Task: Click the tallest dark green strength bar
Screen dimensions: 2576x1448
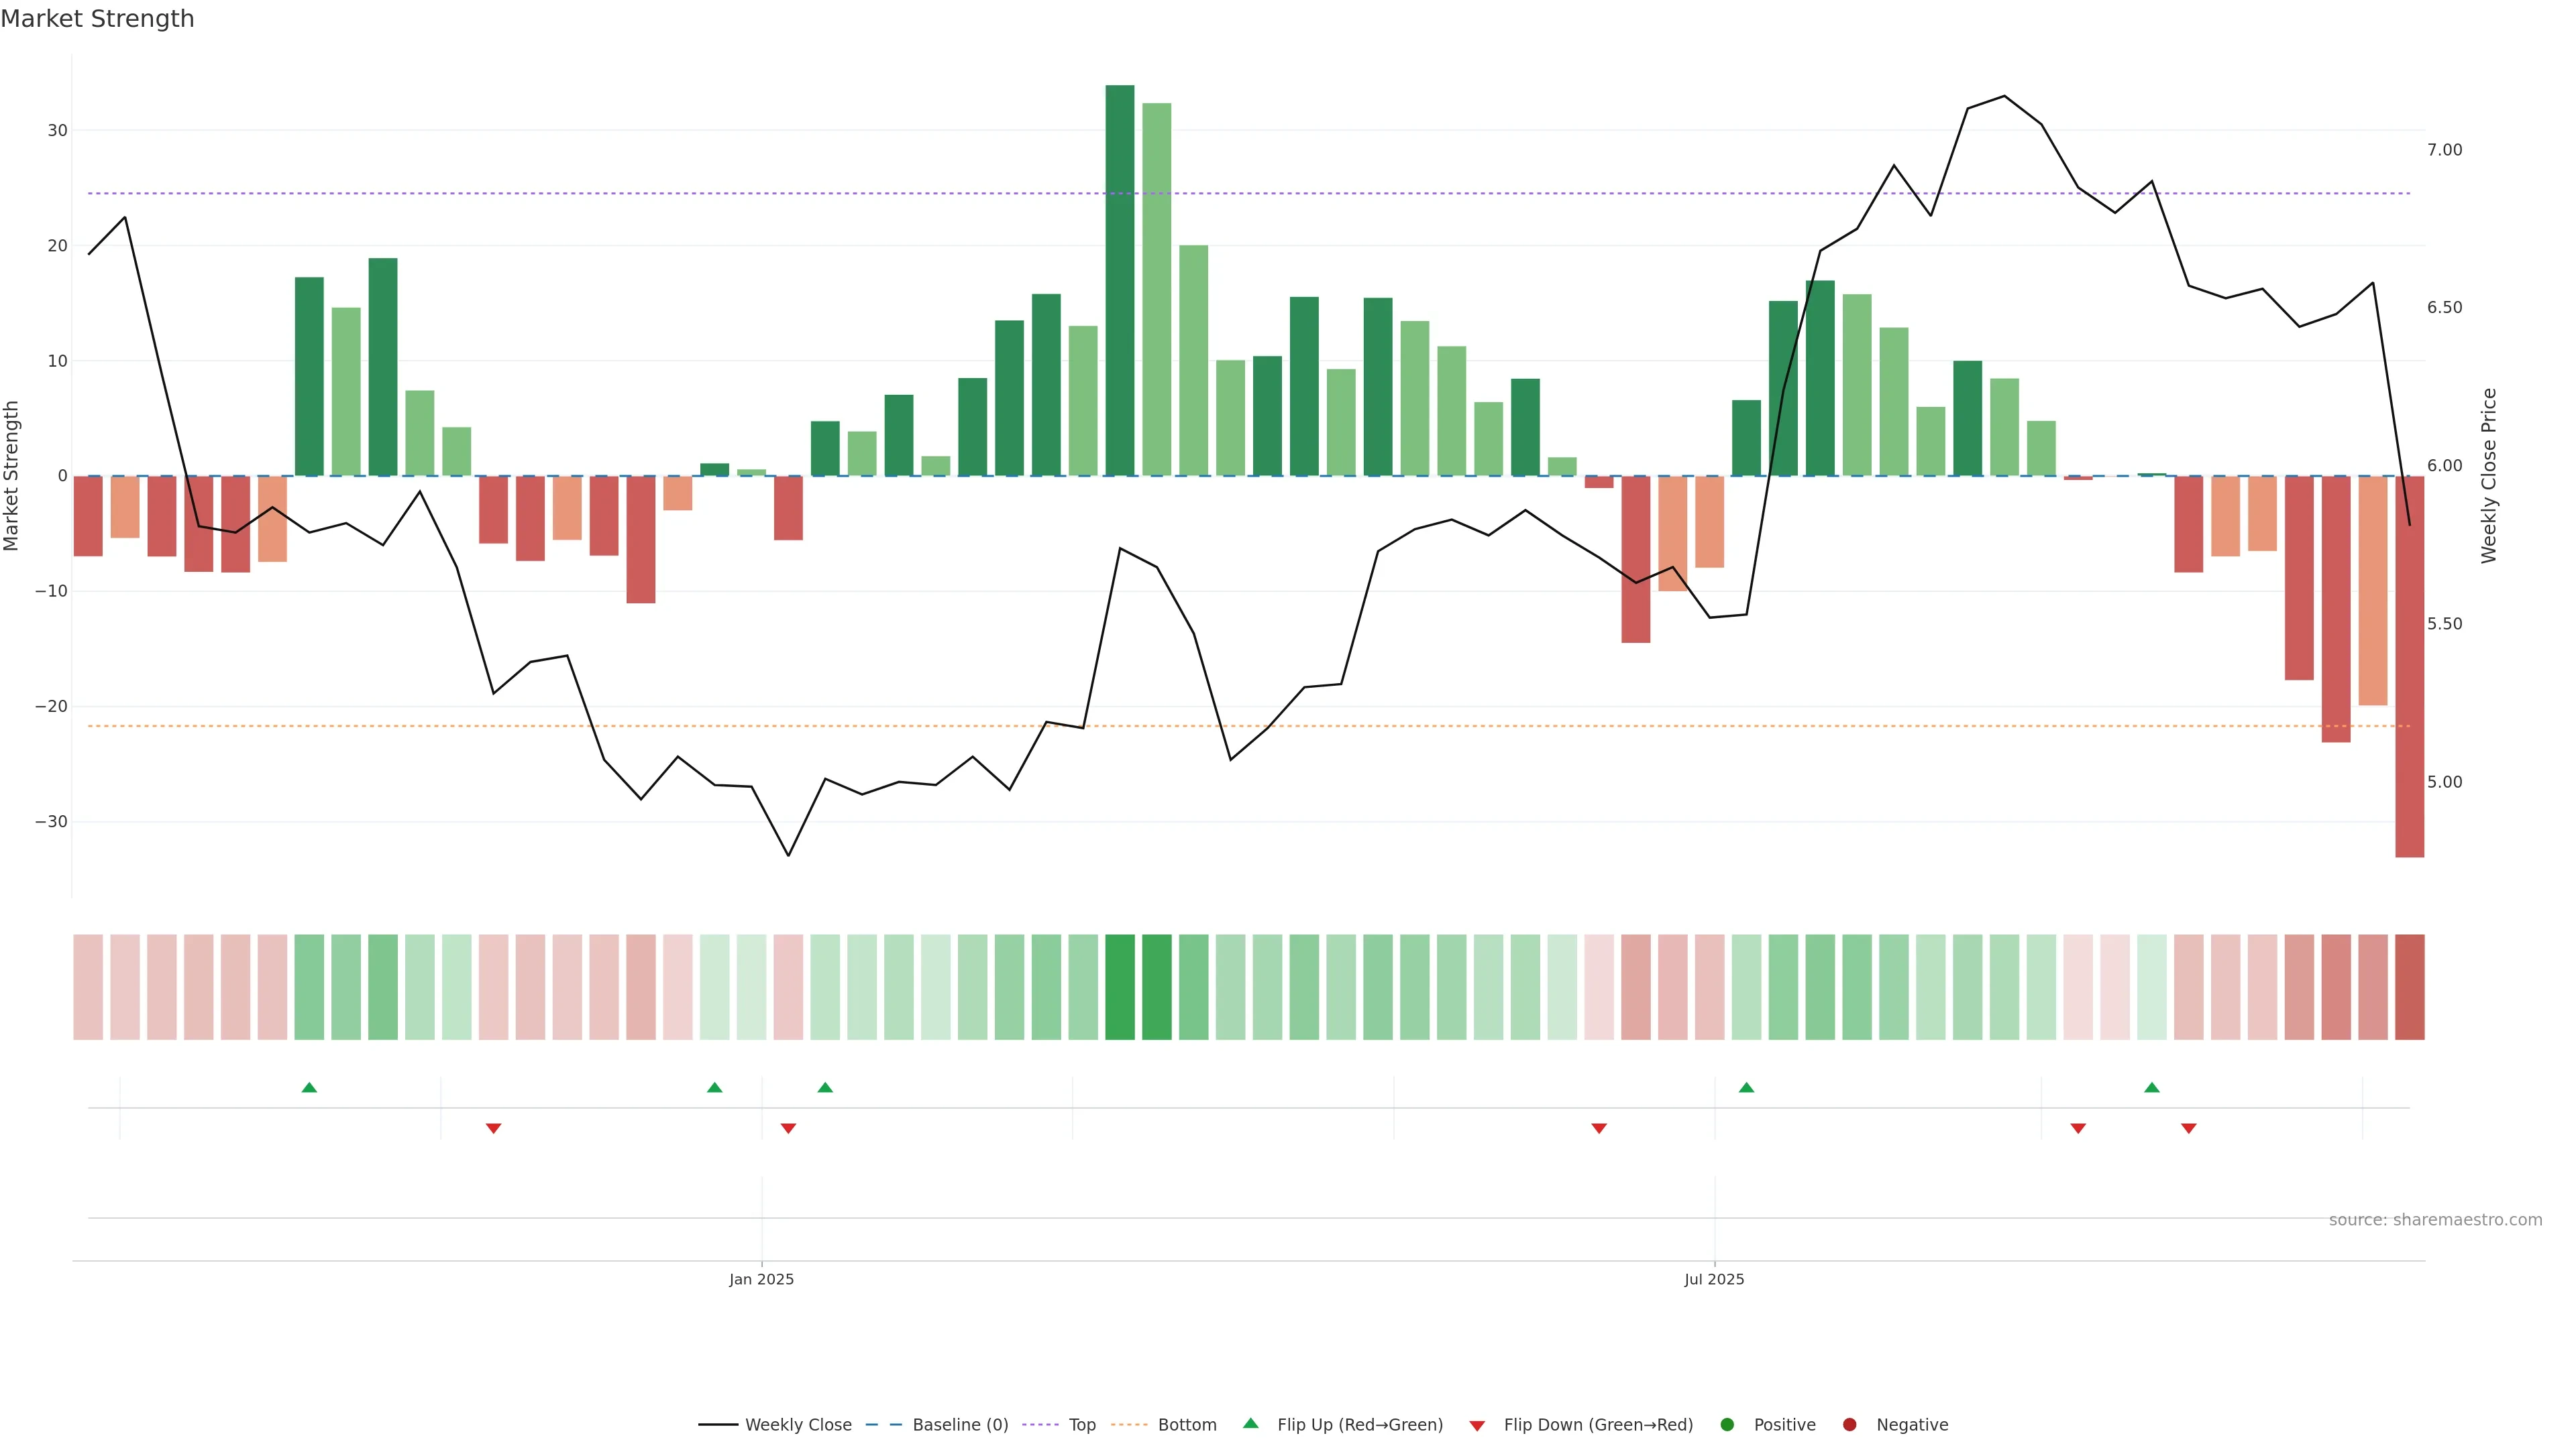Action: click(1120, 280)
